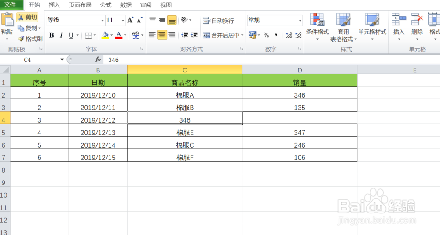Expand font color dropdown arrow
The height and width of the screenshot is (235, 440).
(x=125, y=35)
